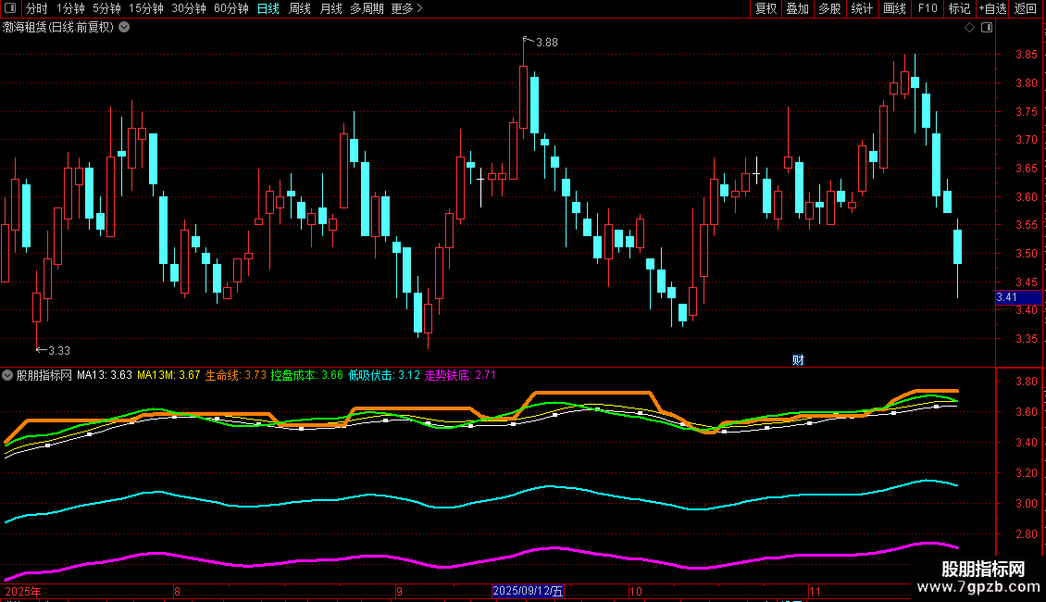Expand the 股朋指标网 indicator dropdown arrow
1046x602 pixels.
coord(8,375)
